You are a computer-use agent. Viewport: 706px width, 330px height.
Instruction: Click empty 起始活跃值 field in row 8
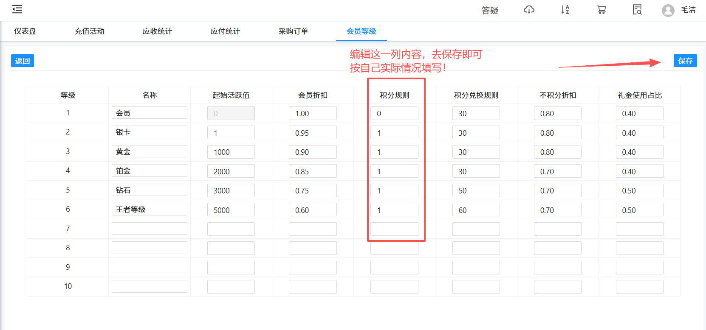coord(231,248)
